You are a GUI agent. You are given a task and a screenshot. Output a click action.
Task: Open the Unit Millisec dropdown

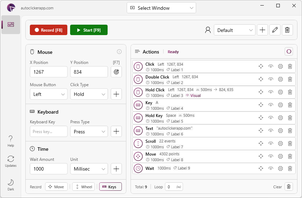point(89,169)
